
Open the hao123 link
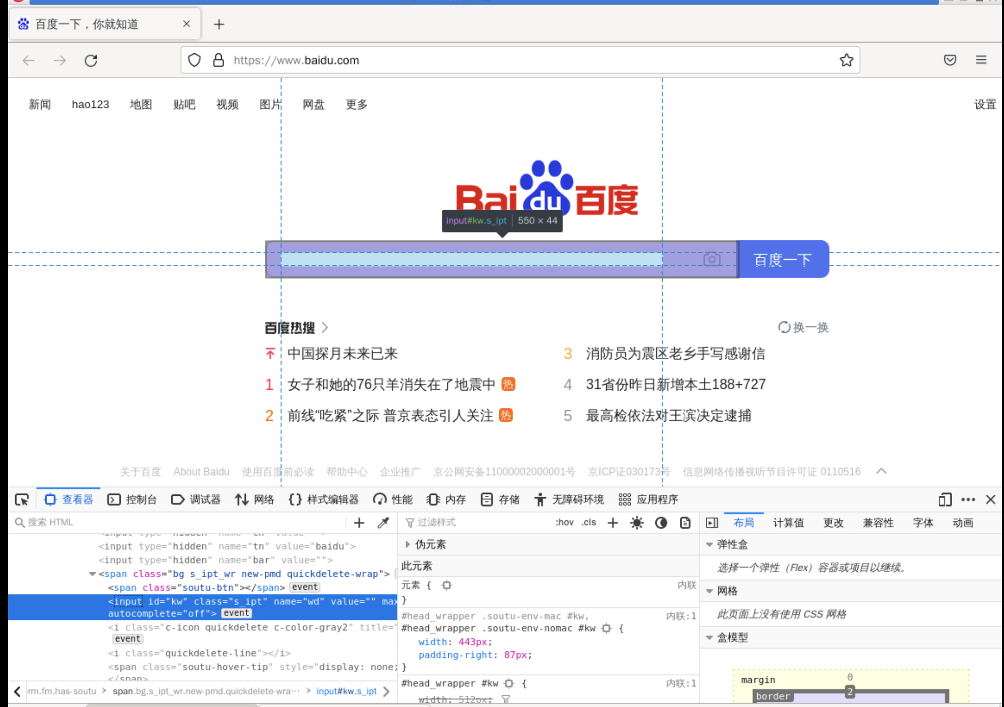click(x=90, y=104)
